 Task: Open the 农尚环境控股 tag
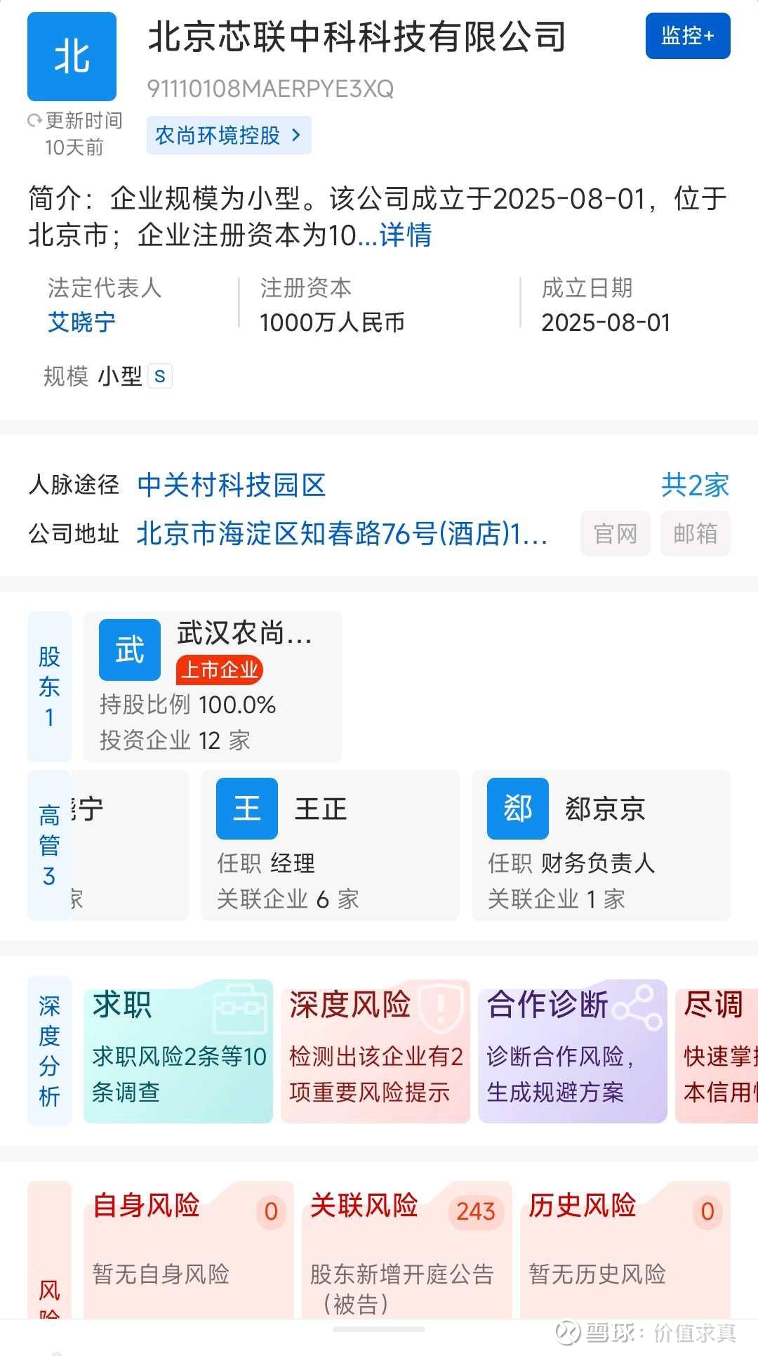click(x=229, y=135)
